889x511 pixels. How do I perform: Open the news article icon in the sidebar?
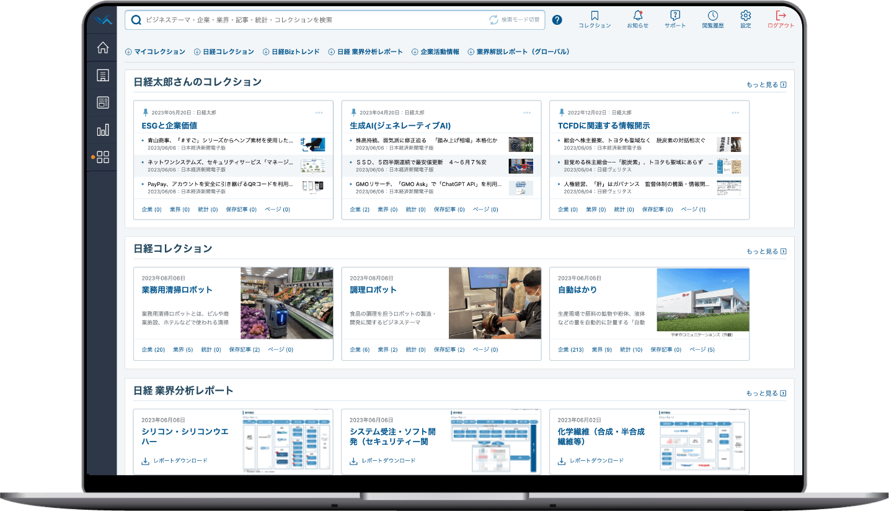(103, 102)
